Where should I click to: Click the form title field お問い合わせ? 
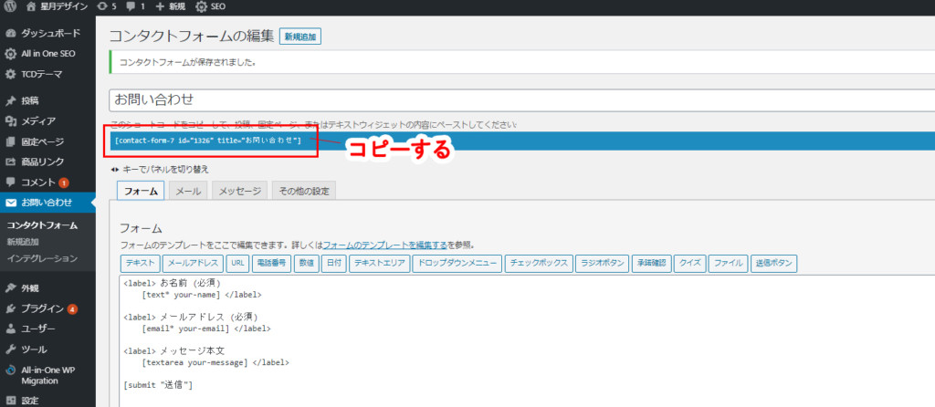tap(521, 99)
